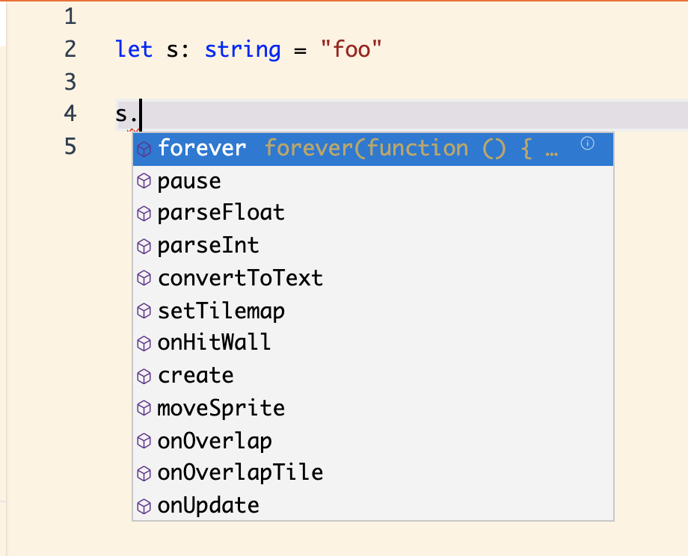Click the cube icon next to "pause"
This screenshot has width=688, height=556.
pos(143,180)
